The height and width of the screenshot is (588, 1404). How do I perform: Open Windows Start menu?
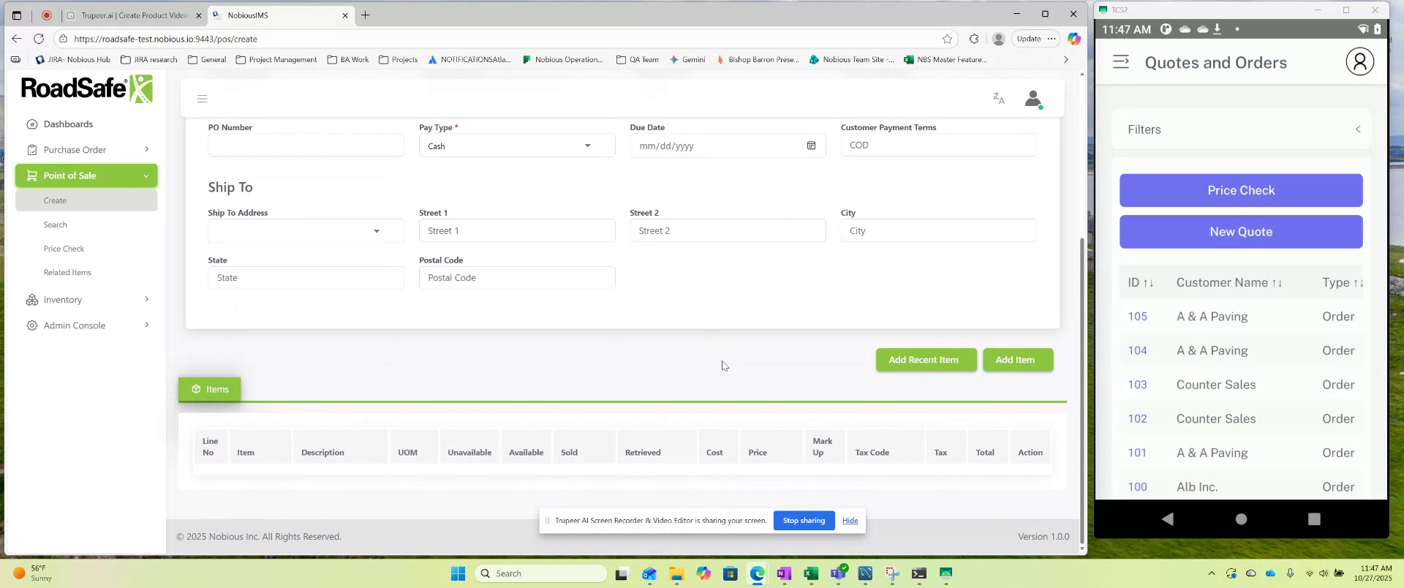(458, 573)
